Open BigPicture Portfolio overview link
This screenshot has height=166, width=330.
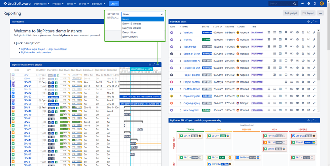36,53
